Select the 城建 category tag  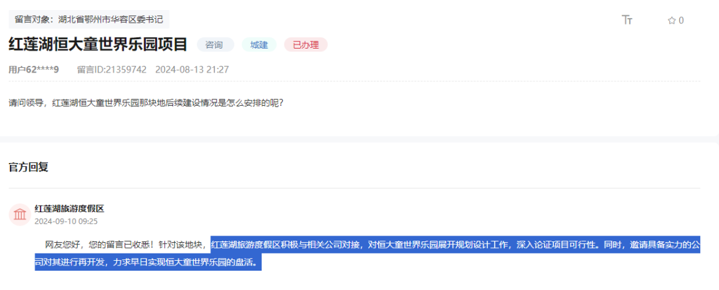coord(259,45)
